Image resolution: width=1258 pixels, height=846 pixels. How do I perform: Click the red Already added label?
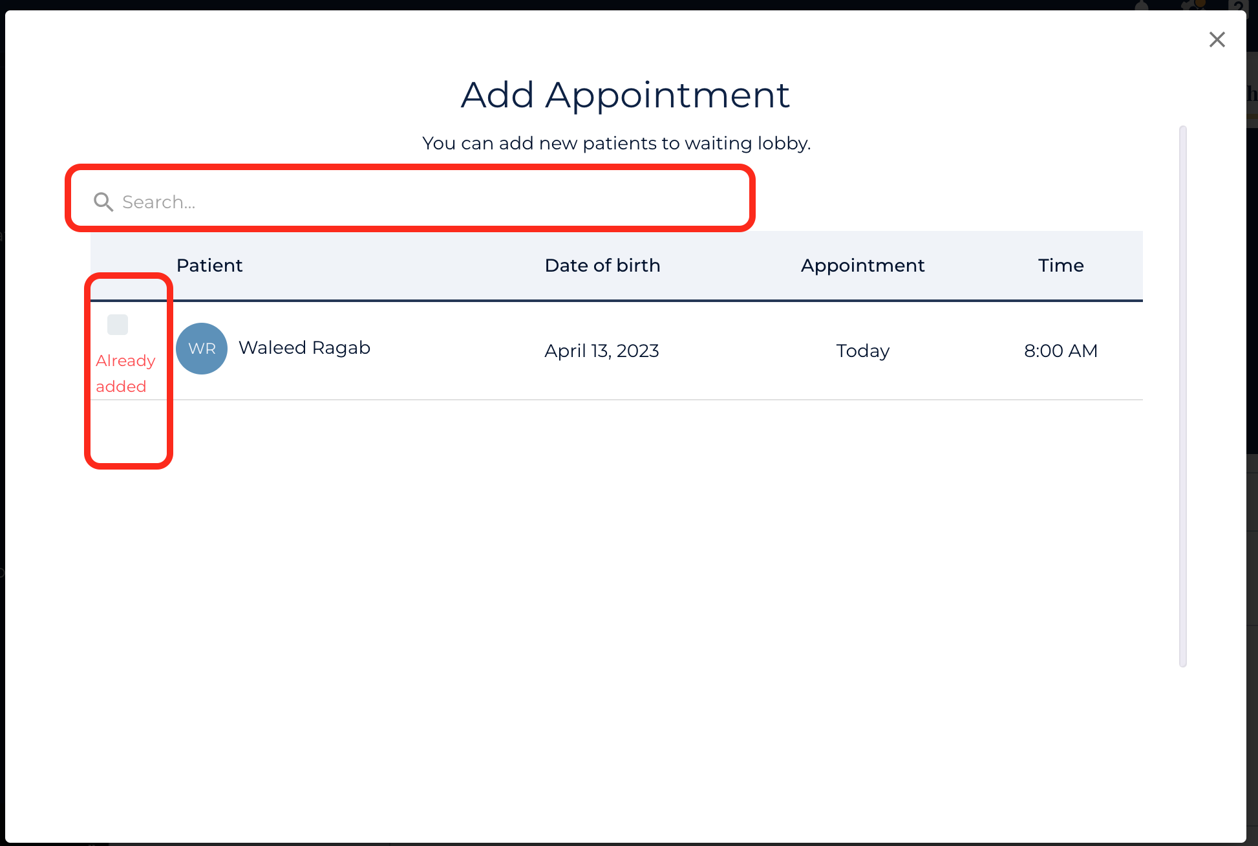[x=125, y=373]
